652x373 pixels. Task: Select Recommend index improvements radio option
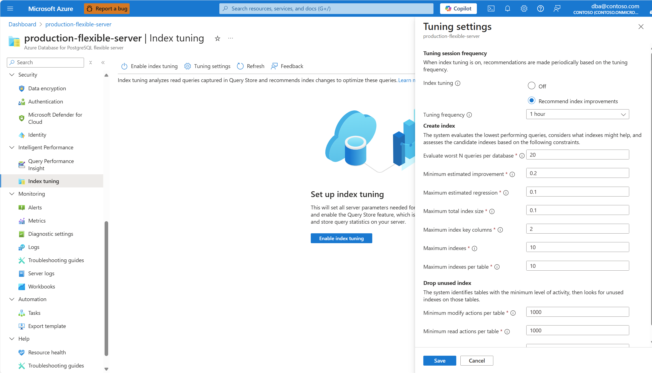pyautogui.click(x=531, y=101)
